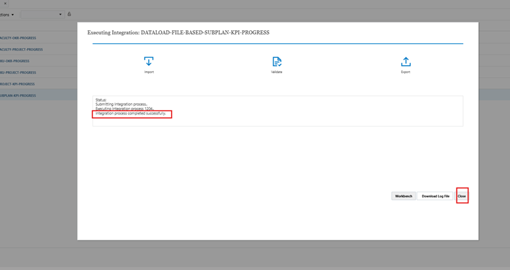Click the Executing Integration dialog title
The image size is (510, 270).
[178, 32]
